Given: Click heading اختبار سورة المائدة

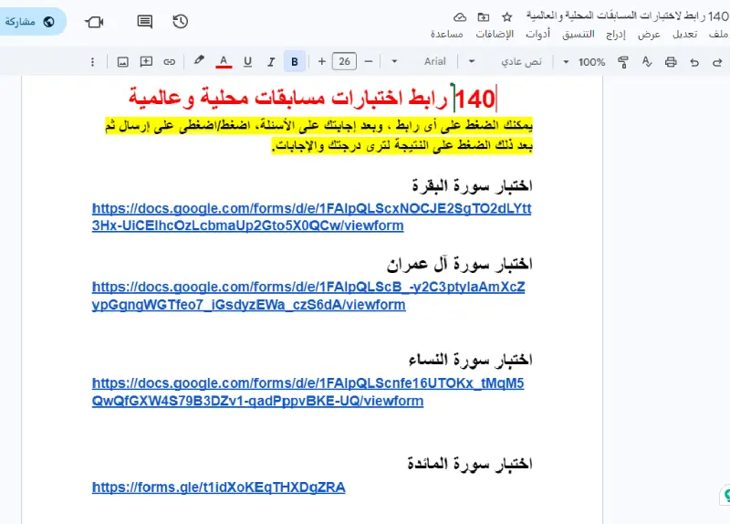Looking at the screenshot, I should [470, 464].
